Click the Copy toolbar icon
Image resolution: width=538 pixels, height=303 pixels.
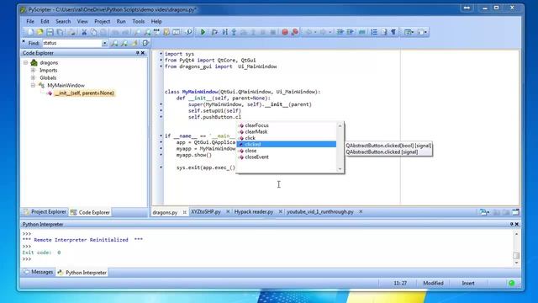(x=93, y=32)
